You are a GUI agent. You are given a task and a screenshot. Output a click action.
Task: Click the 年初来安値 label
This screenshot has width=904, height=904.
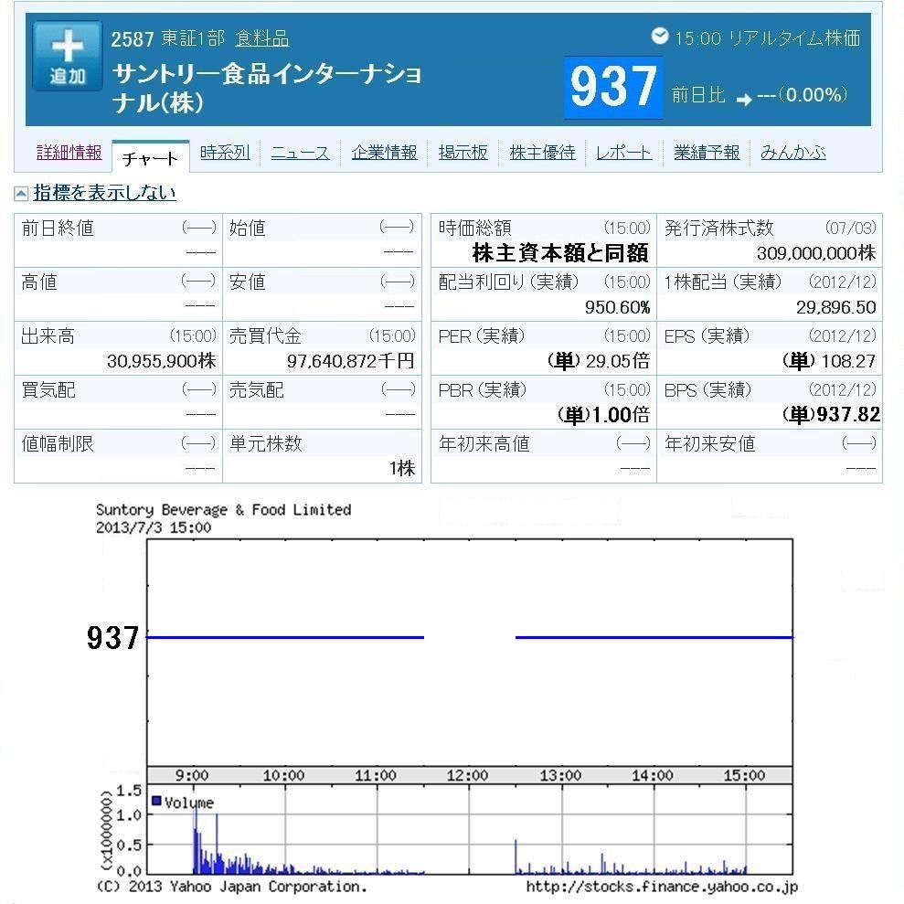(709, 443)
